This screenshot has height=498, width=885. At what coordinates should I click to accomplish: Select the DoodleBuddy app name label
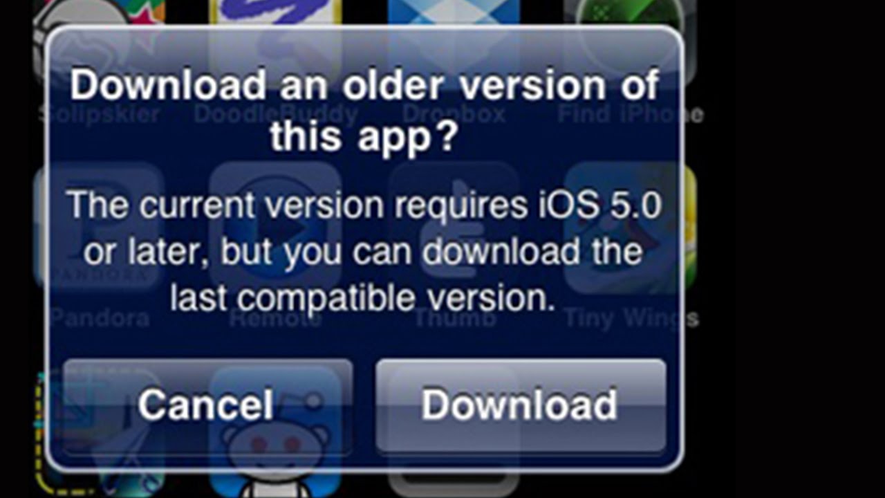[x=276, y=113]
